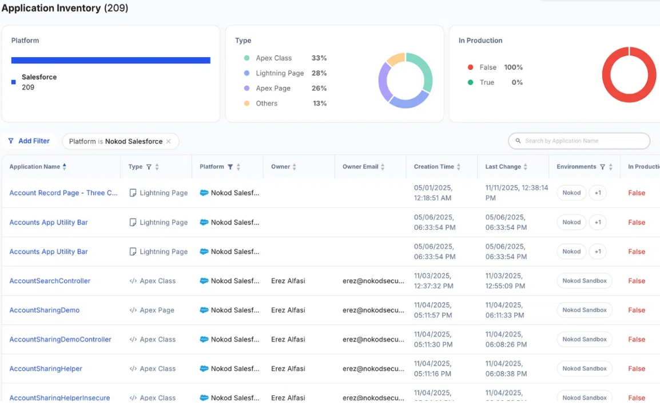The width and height of the screenshot is (660, 406).
Task: Click Nokod Sandbox tag in AccountSharingDemo row
Action: point(585,310)
